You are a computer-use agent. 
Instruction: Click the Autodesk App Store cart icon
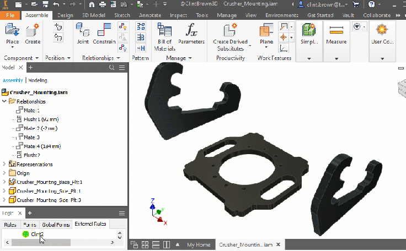pos(356,4)
